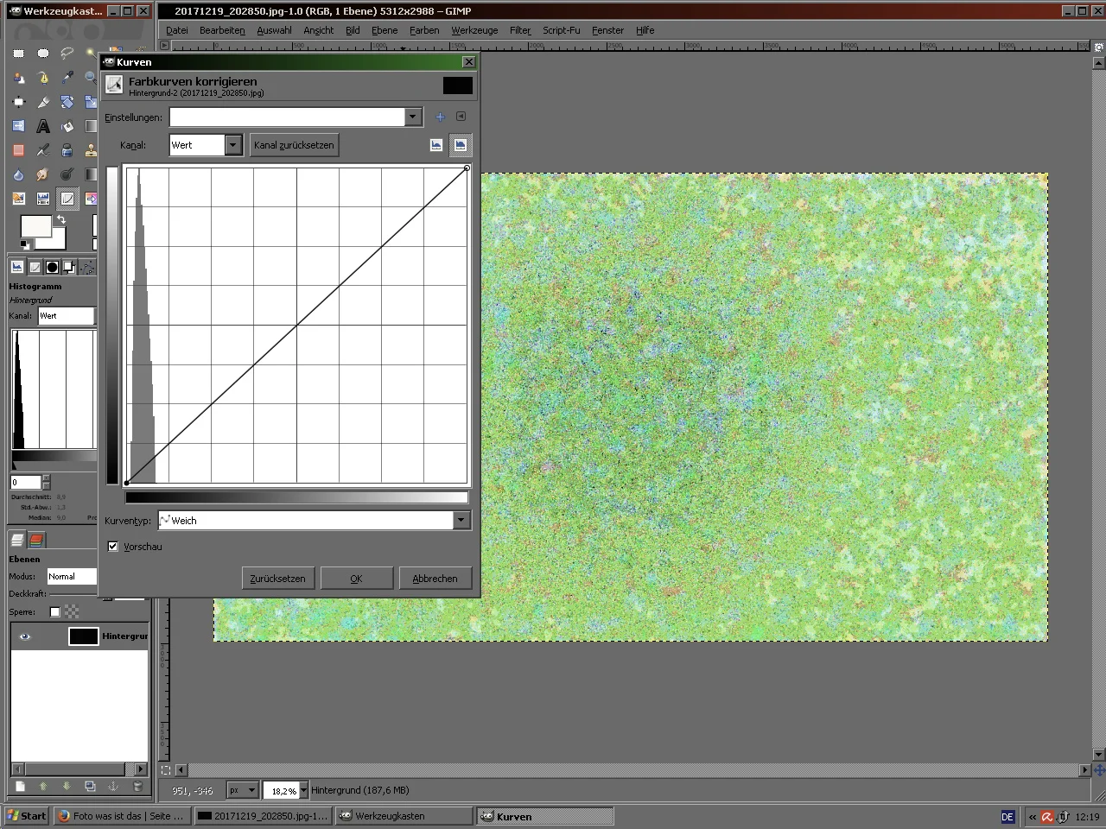Click the curve's top-right control point
The image size is (1106, 829).
(x=467, y=168)
